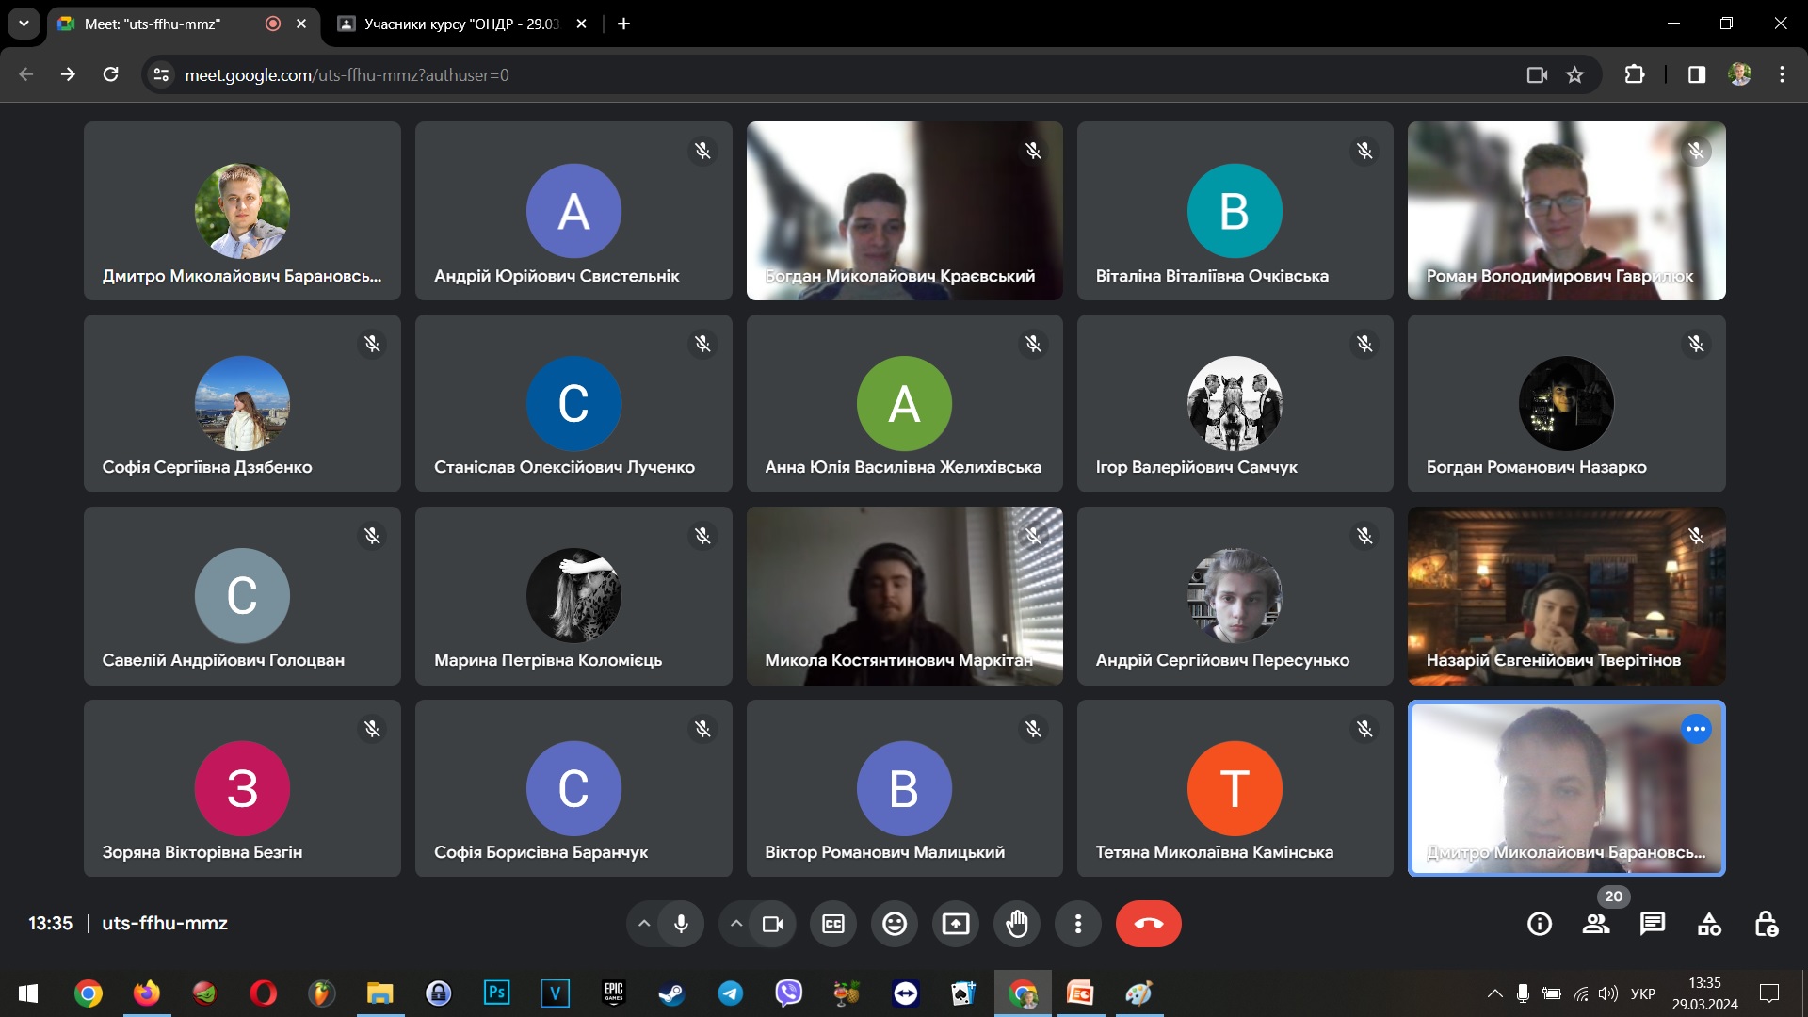
Task: Open the Activities panel icon
Action: [1709, 924]
